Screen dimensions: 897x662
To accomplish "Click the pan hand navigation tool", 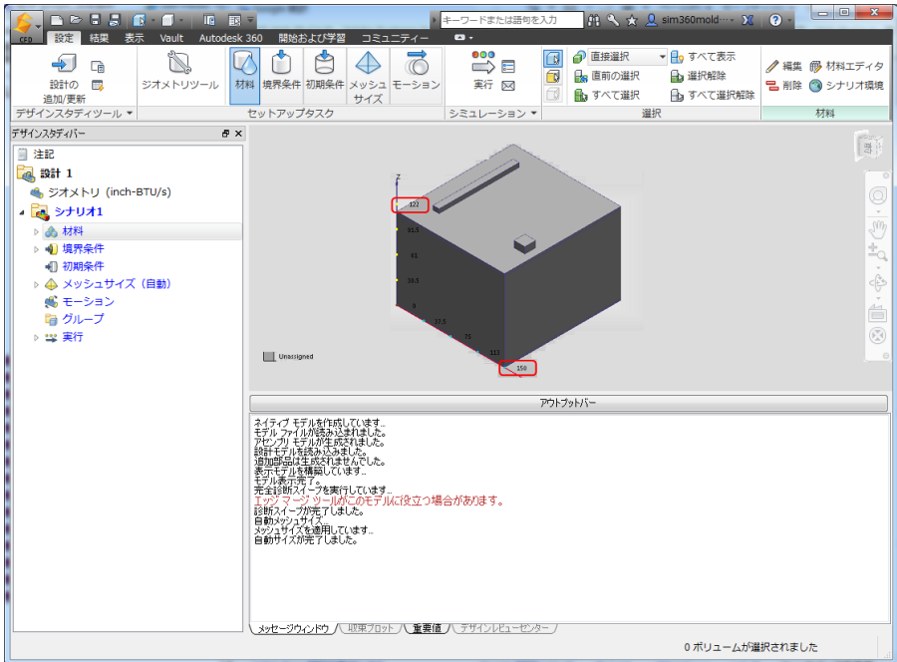I will (877, 229).
